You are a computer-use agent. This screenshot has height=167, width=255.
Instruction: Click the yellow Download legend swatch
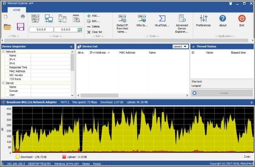click(17, 157)
